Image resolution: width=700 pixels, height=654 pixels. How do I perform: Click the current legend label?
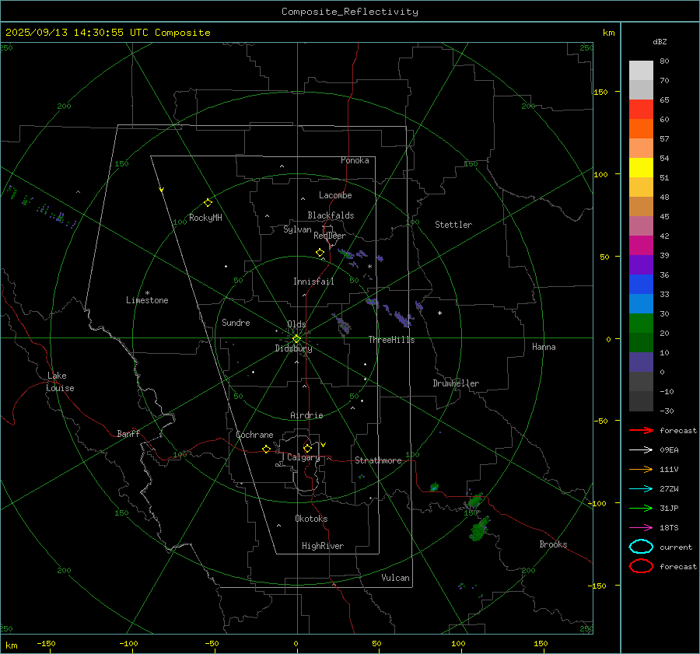click(676, 547)
